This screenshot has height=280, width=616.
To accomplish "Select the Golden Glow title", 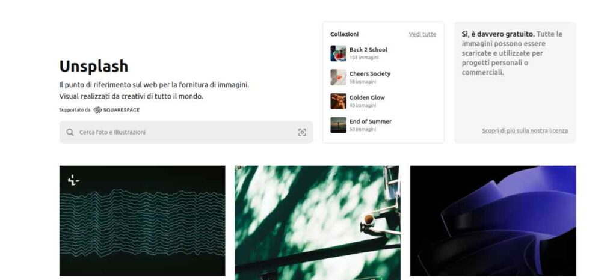I will click(367, 98).
